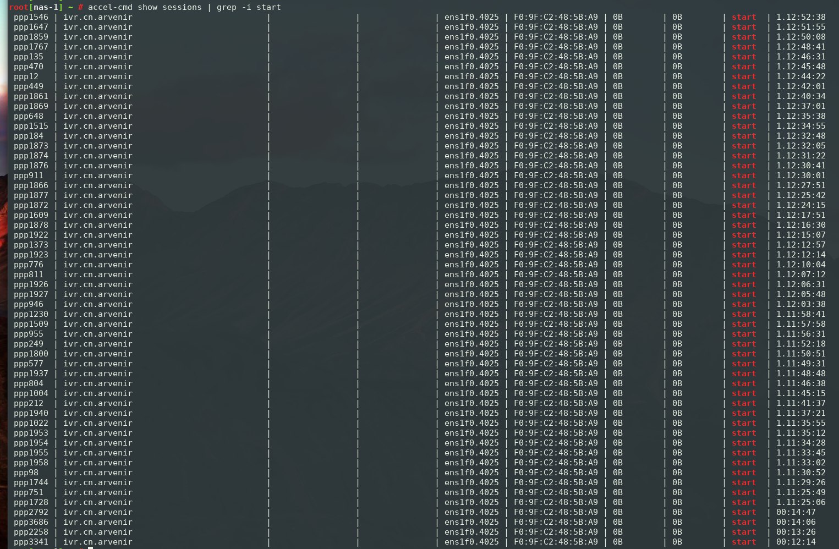Select interface name ppp1866
Viewport: 839px width, 549px height.
(x=31, y=185)
